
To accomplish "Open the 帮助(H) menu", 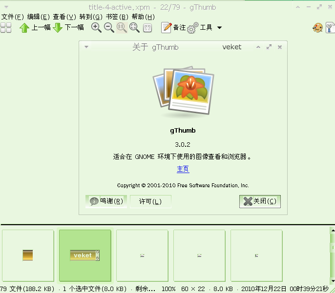I will (143, 17).
